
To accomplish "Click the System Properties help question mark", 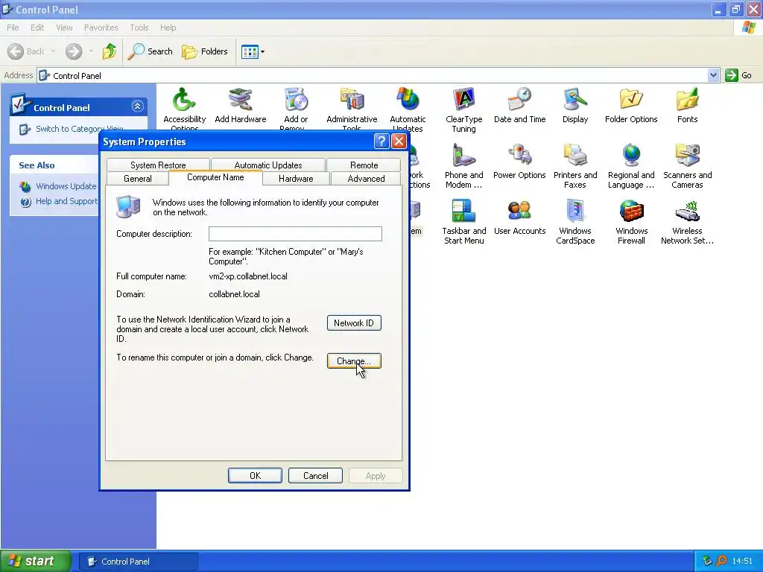I will (x=381, y=142).
